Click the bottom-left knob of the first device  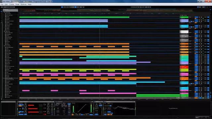pyautogui.click(x=26, y=112)
